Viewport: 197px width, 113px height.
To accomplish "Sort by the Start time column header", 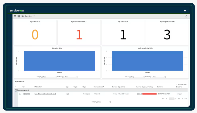I will pos(160,87).
